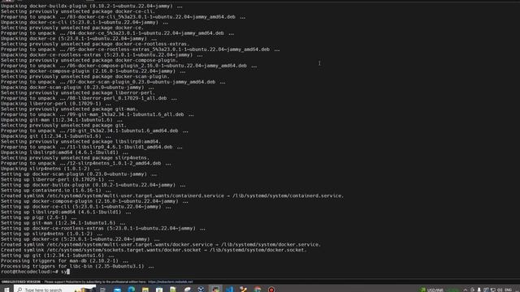The width and height of the screenshot is (520, 292).
Task: Click 'Selecting previously unselected package liberror-perl.'
Action: [78, 92]
